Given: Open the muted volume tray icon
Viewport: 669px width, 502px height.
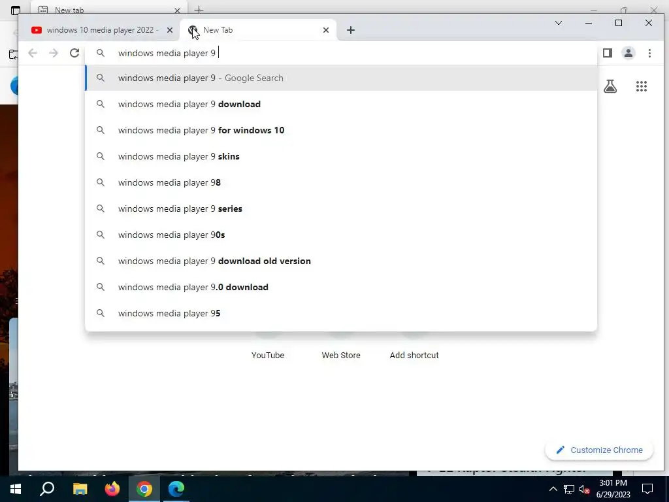Looking at the screenshot, I should [x=584, y=489].
